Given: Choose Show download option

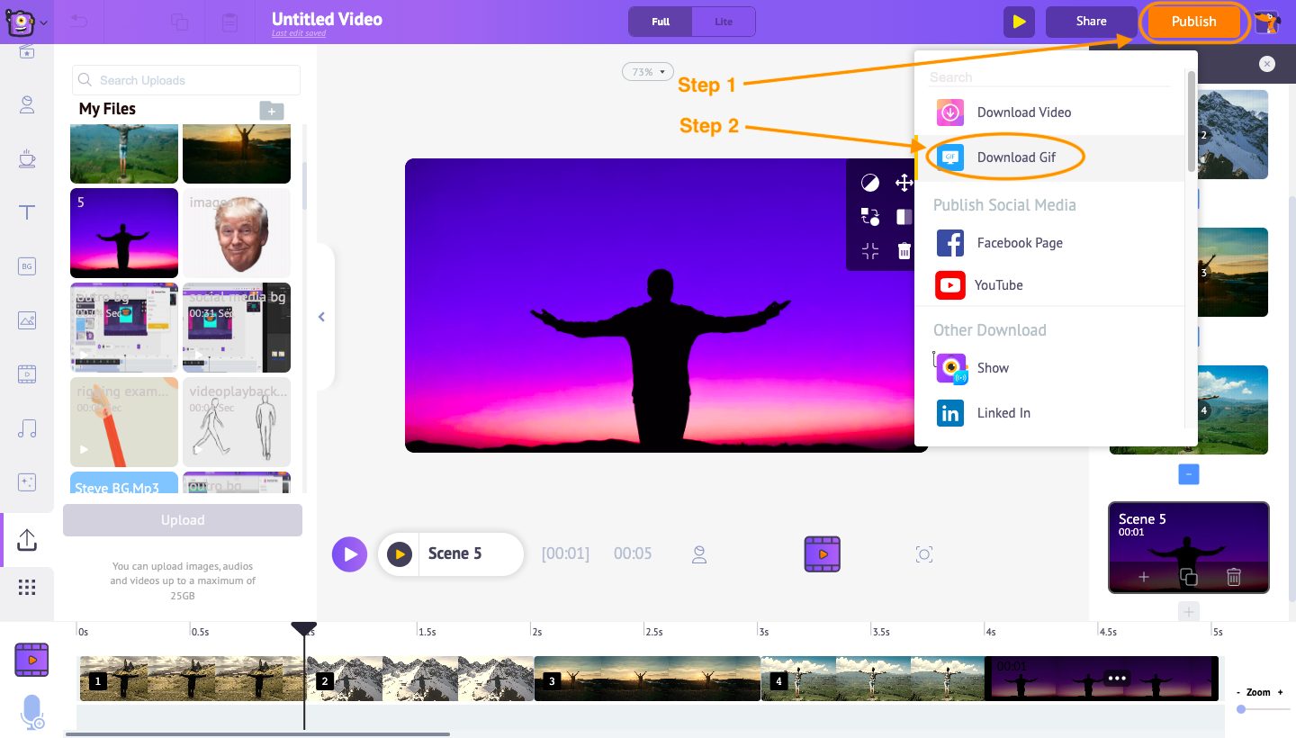Looking at the screenshot, I should pyautogui.click(x=1051, y=368).
